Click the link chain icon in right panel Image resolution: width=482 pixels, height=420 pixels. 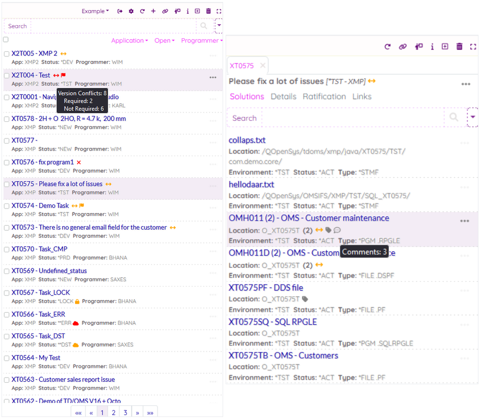coord(402,47)
